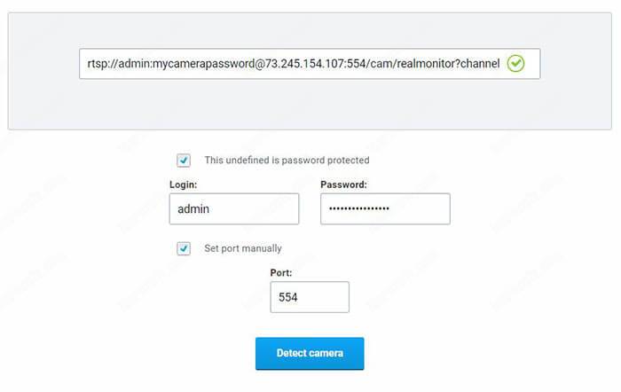Click the 'Login:' field label
Screen dimensions: 621x392
183,184
